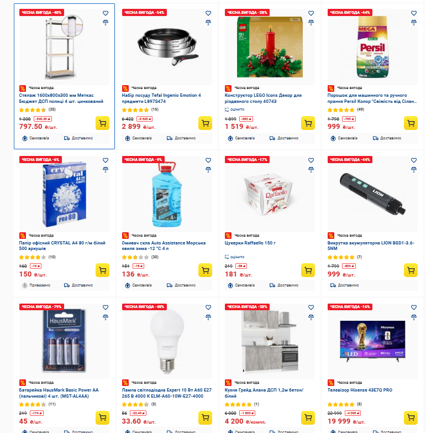This screenshot has width=426, height=433.
Task: Add Hisense 43E7Q PRO TV to cart
Action: point(411,418)
